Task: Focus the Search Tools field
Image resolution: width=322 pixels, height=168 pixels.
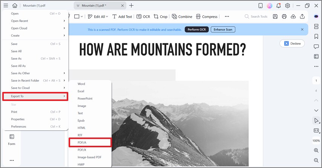Action: [x=256, y=17]
